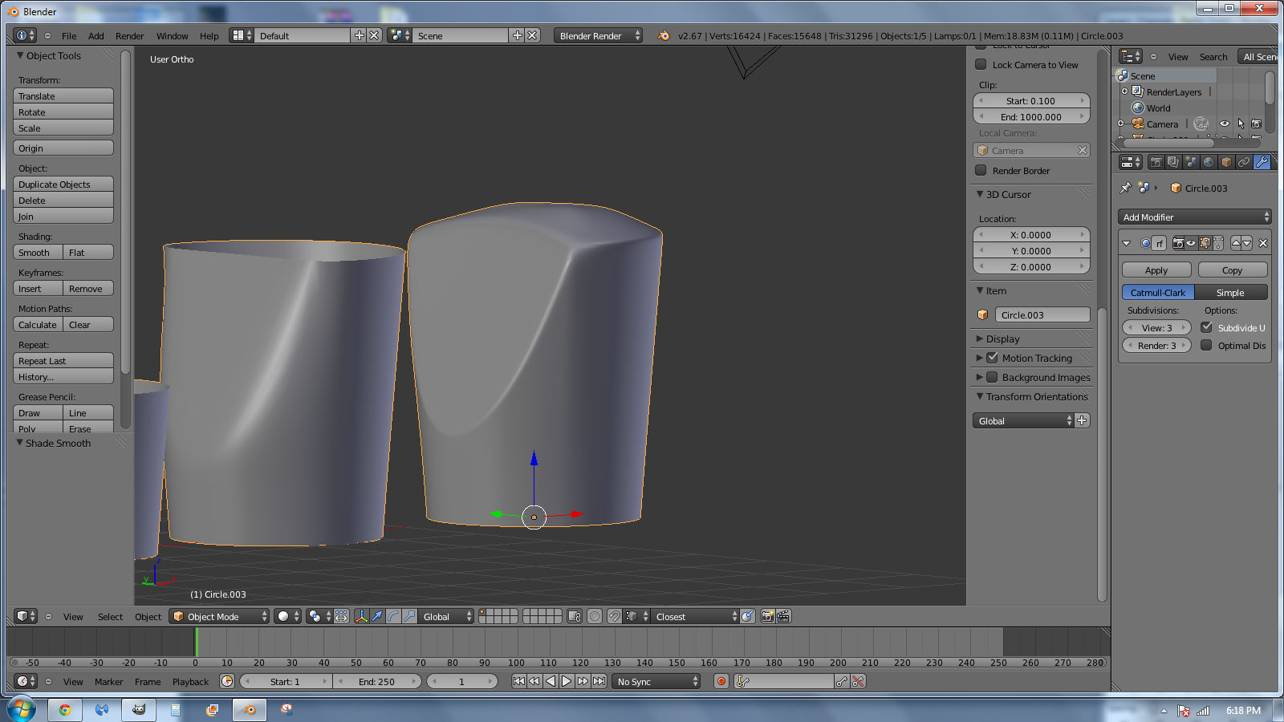Jump to the timeline start frame
Viewport: 1284px width, 722px height.
[x=518, y=681]
